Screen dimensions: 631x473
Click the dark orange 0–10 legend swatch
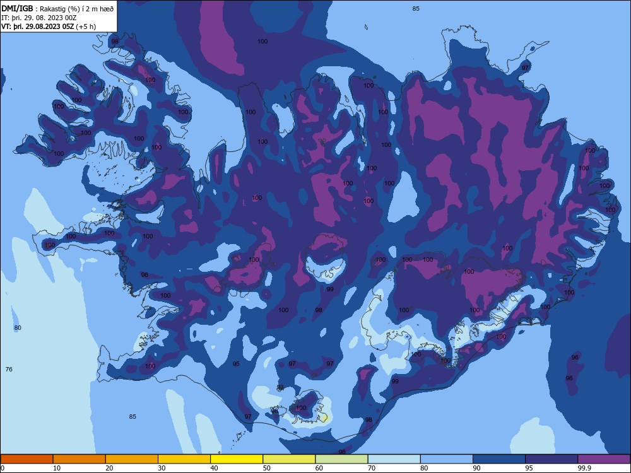tap(27, 459)
